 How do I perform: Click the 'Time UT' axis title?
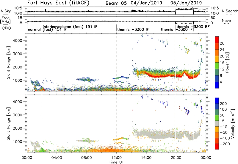coord(116,162)
